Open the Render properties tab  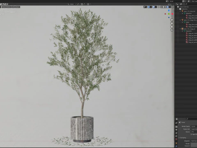tap(176, 127)
